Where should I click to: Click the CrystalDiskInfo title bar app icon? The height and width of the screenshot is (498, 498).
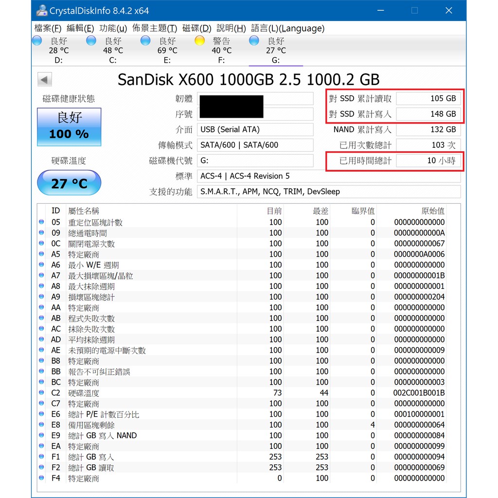coord(42,11)
